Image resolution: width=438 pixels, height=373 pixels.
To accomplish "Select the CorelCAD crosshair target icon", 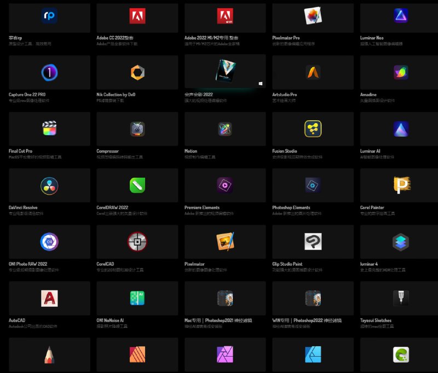I will point(137,242).
